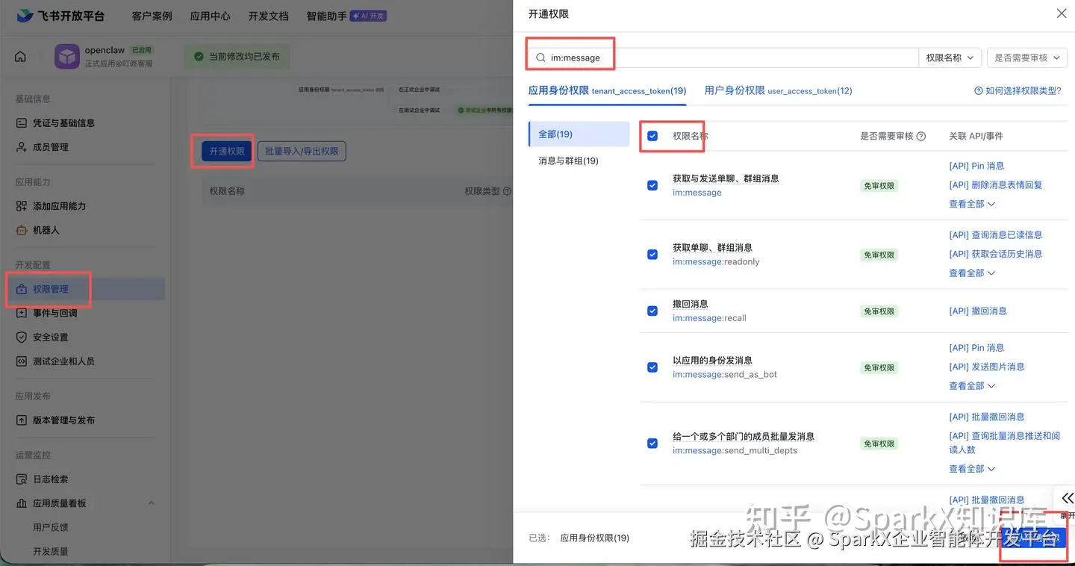Open 用户反馈 under 应用质量看板
This screenshot has height=566, width=1075.
(50, 527)
